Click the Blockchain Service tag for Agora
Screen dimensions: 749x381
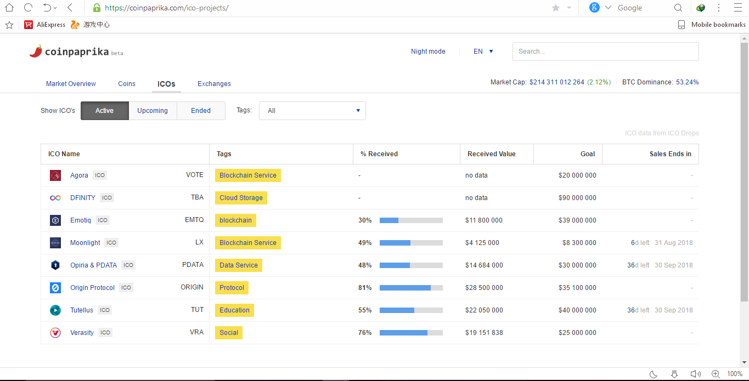point(248,175)
